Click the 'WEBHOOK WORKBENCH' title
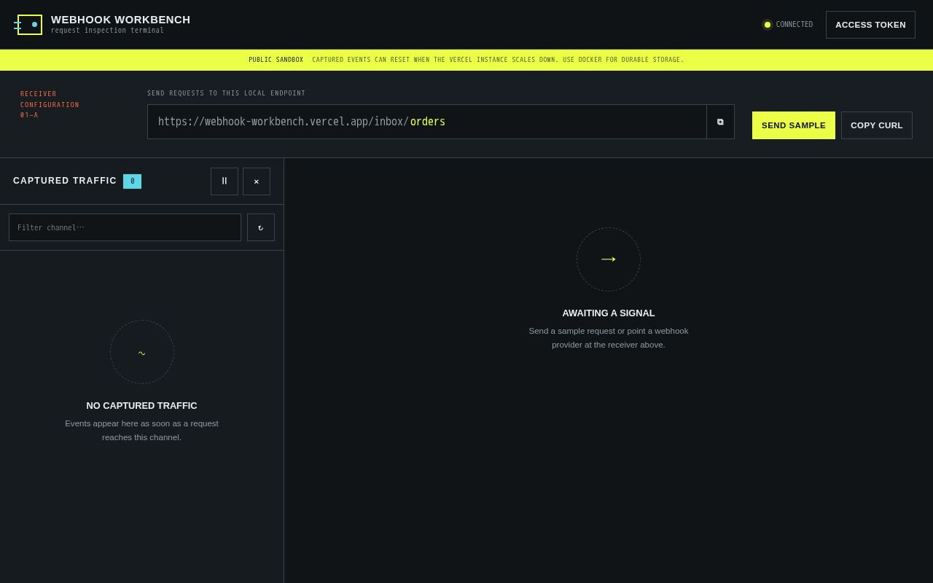Screen dimensions: 933x583 coord(121,20)
